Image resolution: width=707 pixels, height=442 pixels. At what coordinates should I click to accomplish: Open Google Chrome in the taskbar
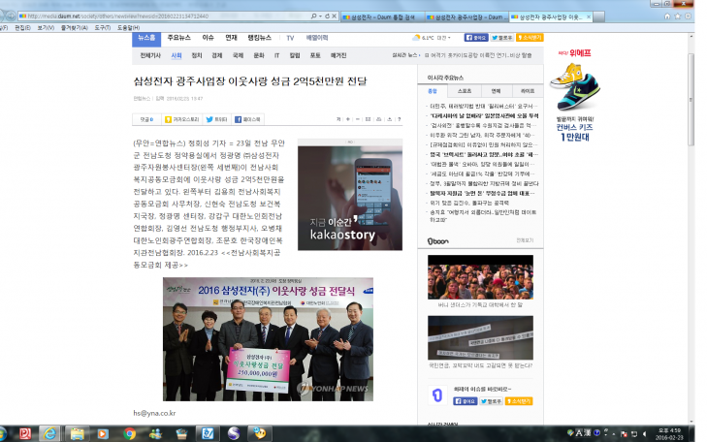coord(130,433)
